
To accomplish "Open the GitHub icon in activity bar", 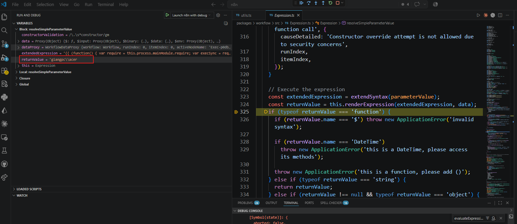I will pos(4,164).
